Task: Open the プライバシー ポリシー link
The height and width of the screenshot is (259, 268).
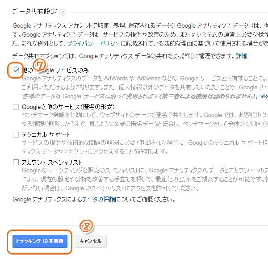Action: (x=94, y=44)
